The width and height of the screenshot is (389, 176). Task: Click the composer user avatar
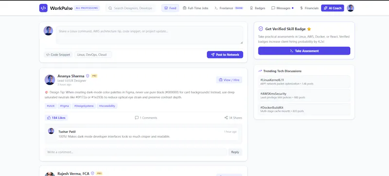48,31
